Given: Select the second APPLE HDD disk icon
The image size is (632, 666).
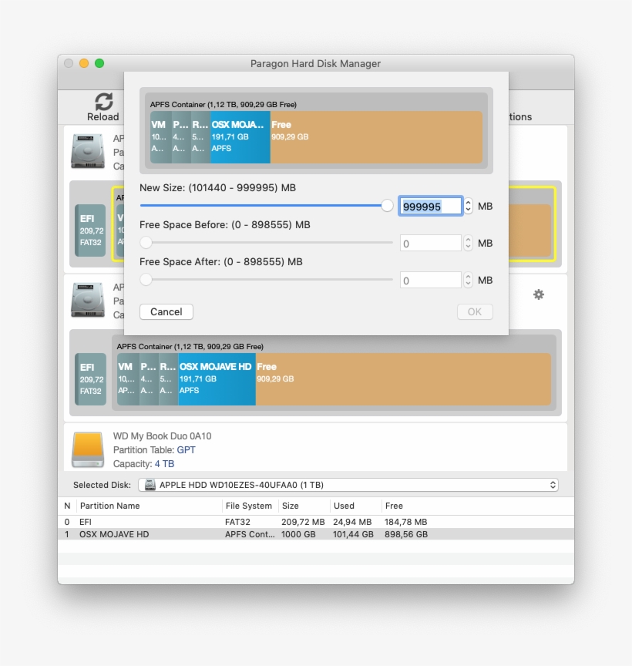Looking at the screenshot, I should click(88, 301).
